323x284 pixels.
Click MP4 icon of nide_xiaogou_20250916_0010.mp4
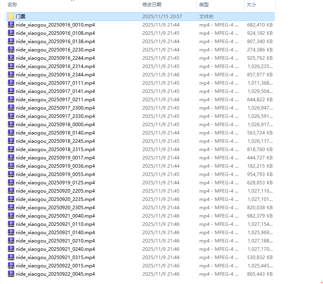coord(11,25)
